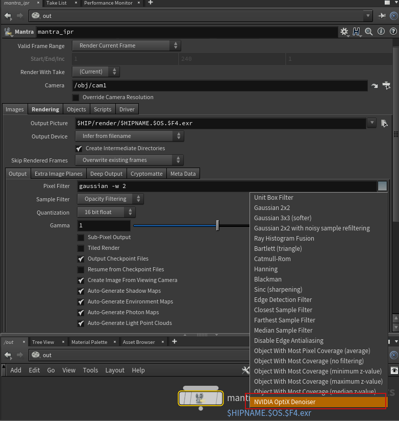
Task: Click the Pixel Filter text field
Action: (227, 186)
